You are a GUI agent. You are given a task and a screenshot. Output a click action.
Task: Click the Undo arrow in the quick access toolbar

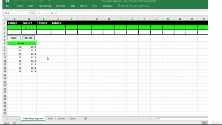(15, 1)
